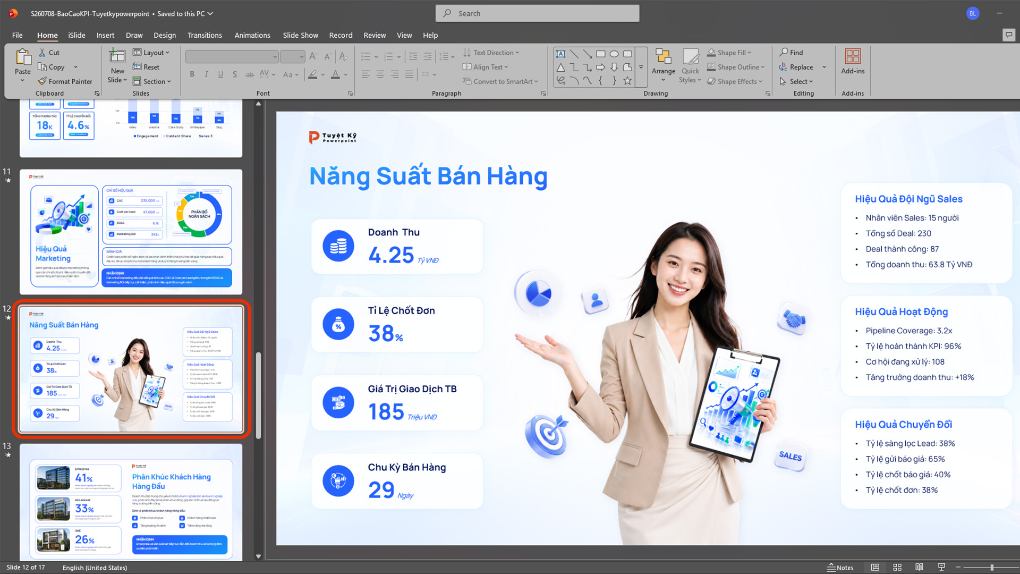
Task: Align text left
Action: (x=365, y=74)
